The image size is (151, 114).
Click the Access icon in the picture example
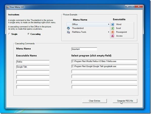113,36
